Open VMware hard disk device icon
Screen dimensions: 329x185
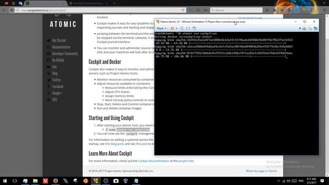pos(304,28)
